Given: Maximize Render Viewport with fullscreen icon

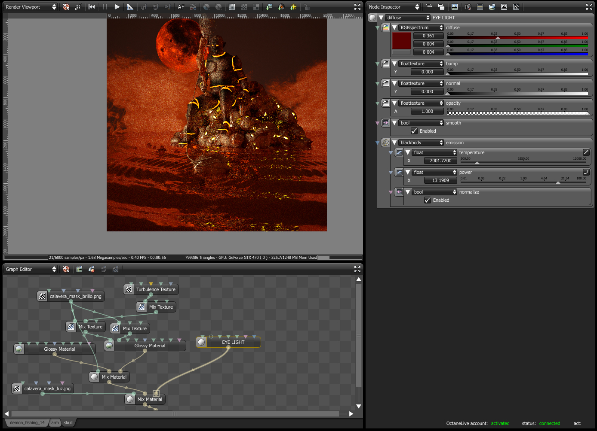Looking at the screenshot, I should point(357,7).
